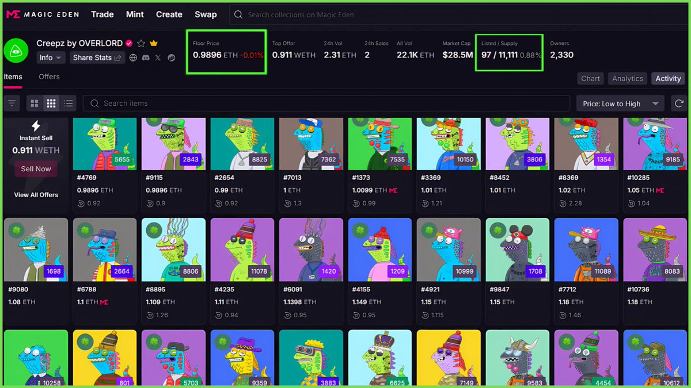Switch to large grid view
The image size is (691, 388).
pos(35,103)
